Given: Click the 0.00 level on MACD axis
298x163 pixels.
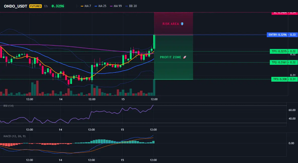Looking at the screenshot, I should click(291, 143).
